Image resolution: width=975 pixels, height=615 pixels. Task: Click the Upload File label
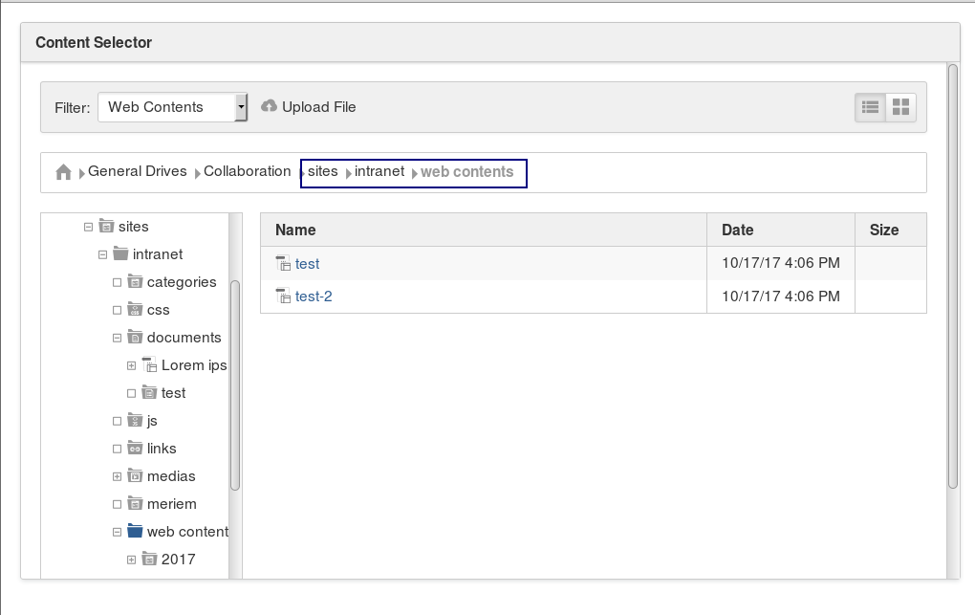coord(319,107)
